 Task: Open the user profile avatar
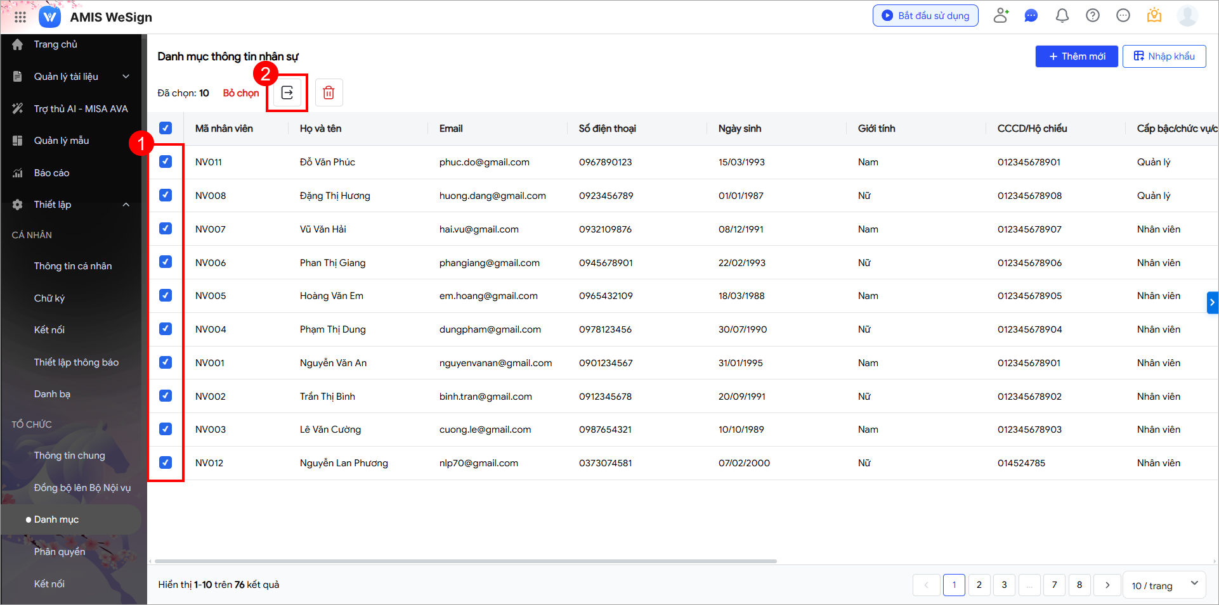pos(1187,16)
